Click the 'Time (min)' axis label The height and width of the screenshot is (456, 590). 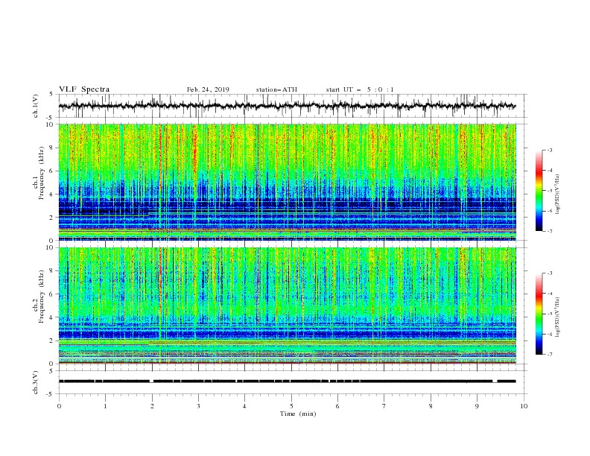pyautogui.click(x=298, y=414)
